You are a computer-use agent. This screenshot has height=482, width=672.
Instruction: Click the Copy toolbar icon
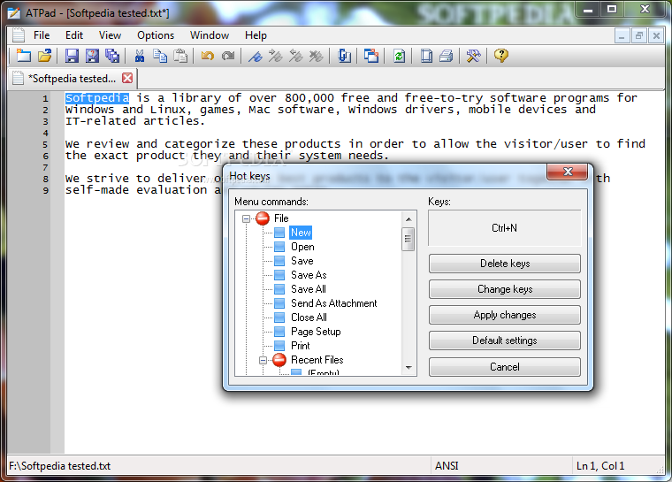tap(160, 56)
